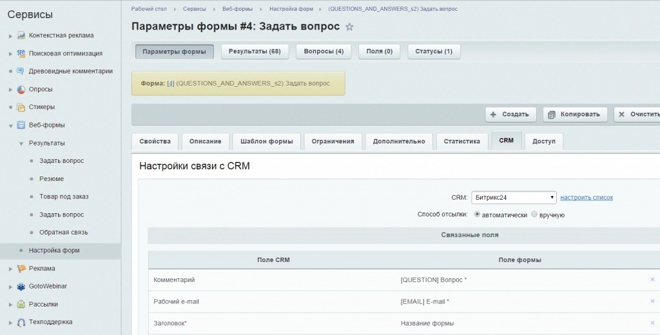Remove the Заголовок field mapping row
660x335 pixels.
(x=652, y=323)
